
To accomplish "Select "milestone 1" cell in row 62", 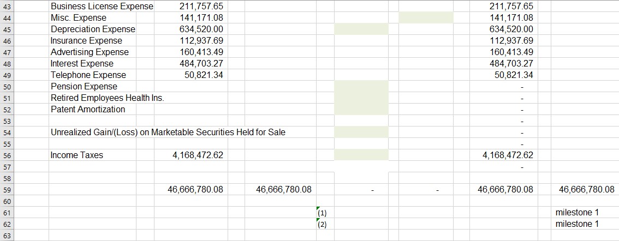I will coord(585,224).
